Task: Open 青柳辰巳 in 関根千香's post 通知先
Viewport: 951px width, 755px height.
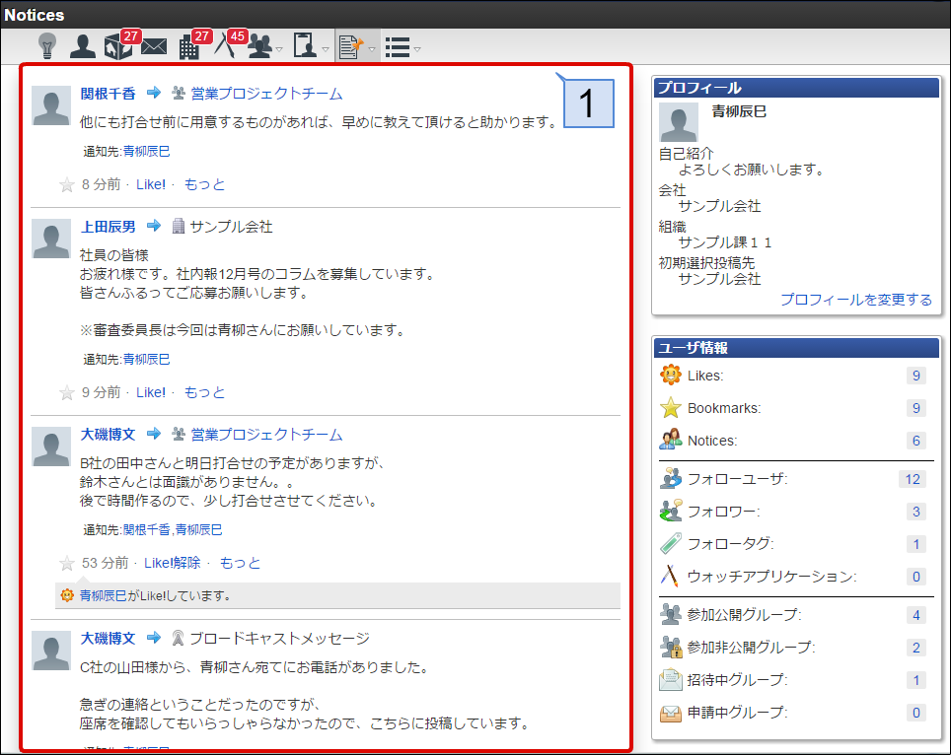Action: pos(146,151)
